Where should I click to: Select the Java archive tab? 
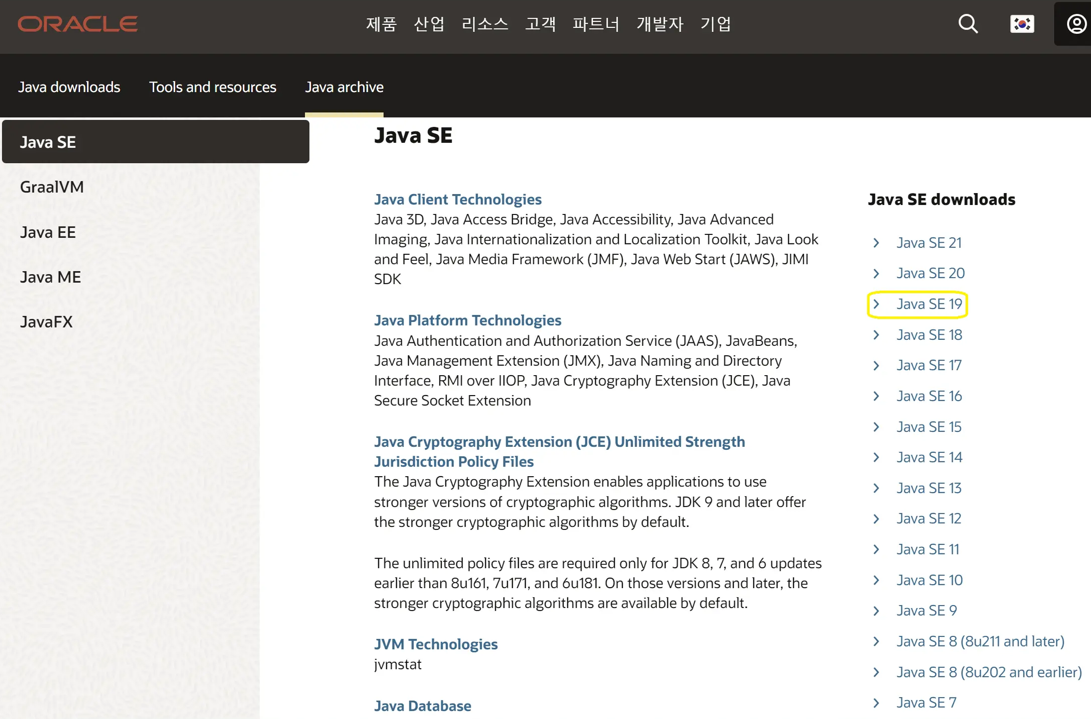(x=344, y=87)
